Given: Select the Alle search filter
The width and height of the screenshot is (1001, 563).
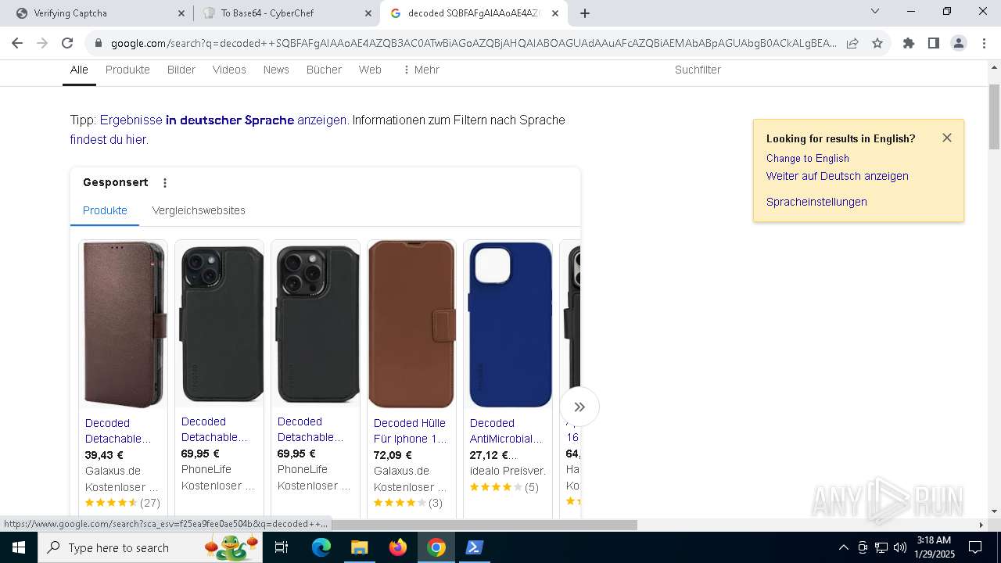Looking at the screenshot, I should point(79,70).
